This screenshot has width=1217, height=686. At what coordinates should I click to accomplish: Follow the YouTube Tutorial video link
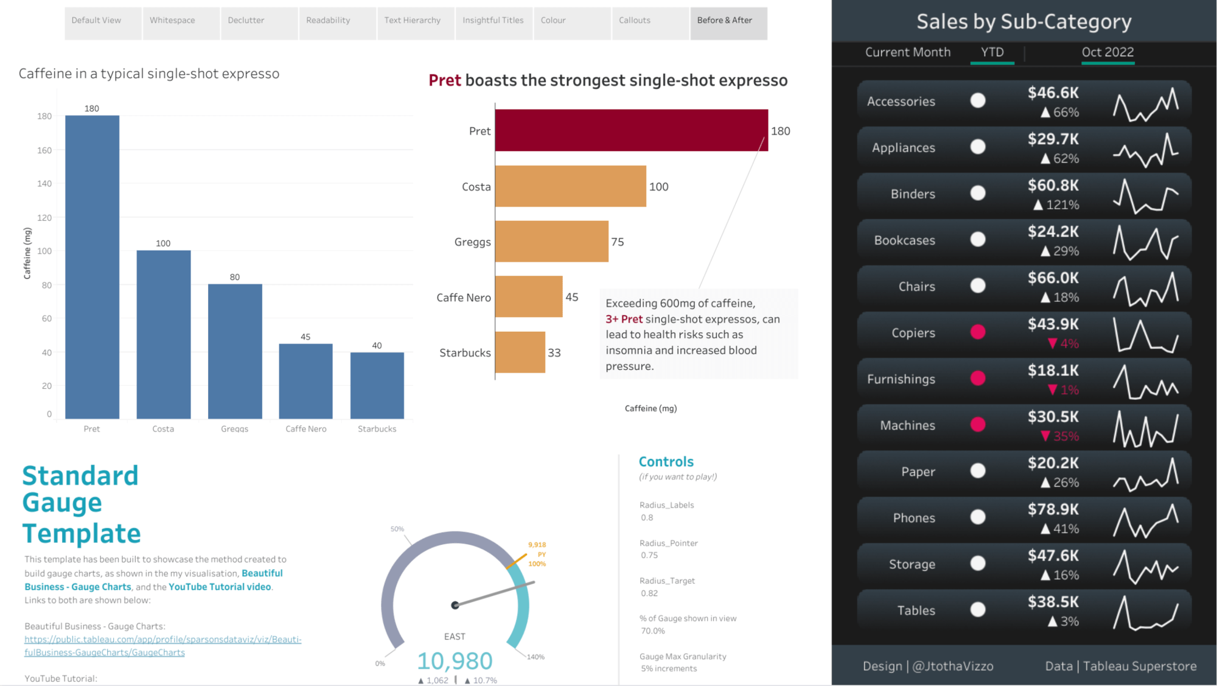220,587
